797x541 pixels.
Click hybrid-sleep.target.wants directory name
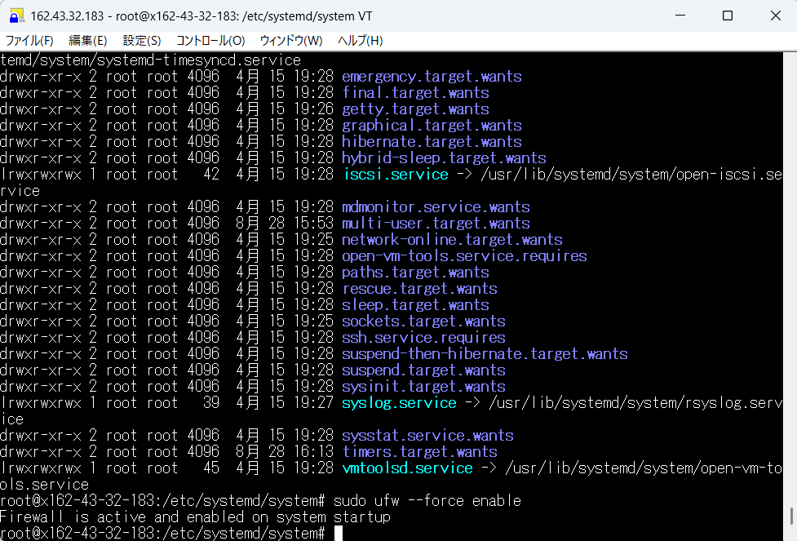tap(444, 157)
